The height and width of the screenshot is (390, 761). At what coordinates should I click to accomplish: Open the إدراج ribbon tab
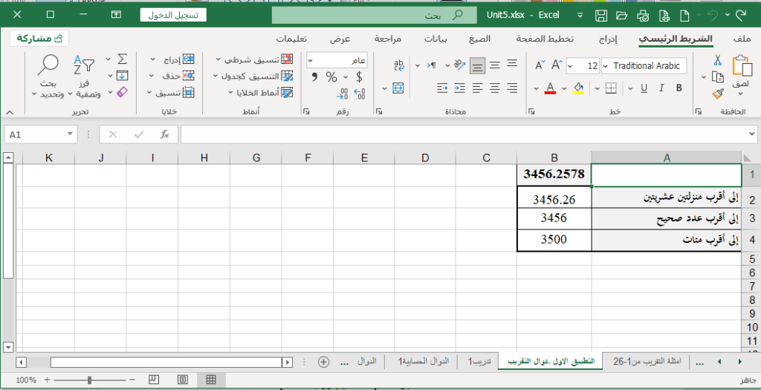[x=608, y=39]
